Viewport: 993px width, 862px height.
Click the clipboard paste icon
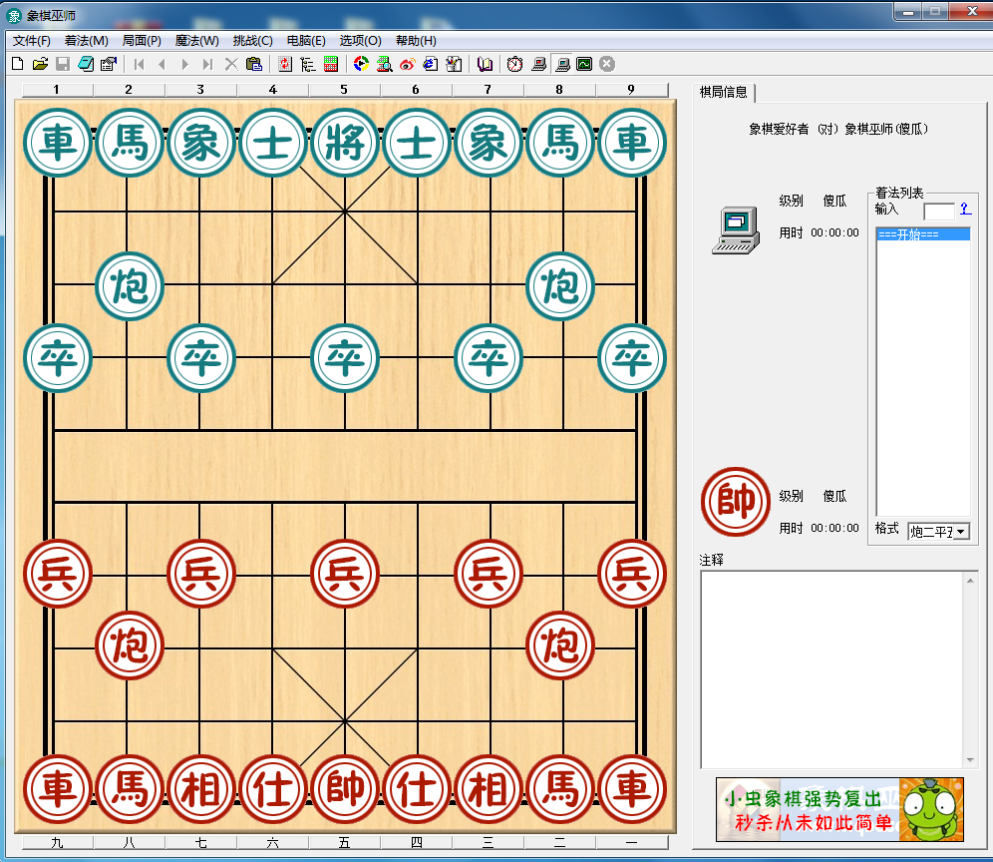click(254, 64)
